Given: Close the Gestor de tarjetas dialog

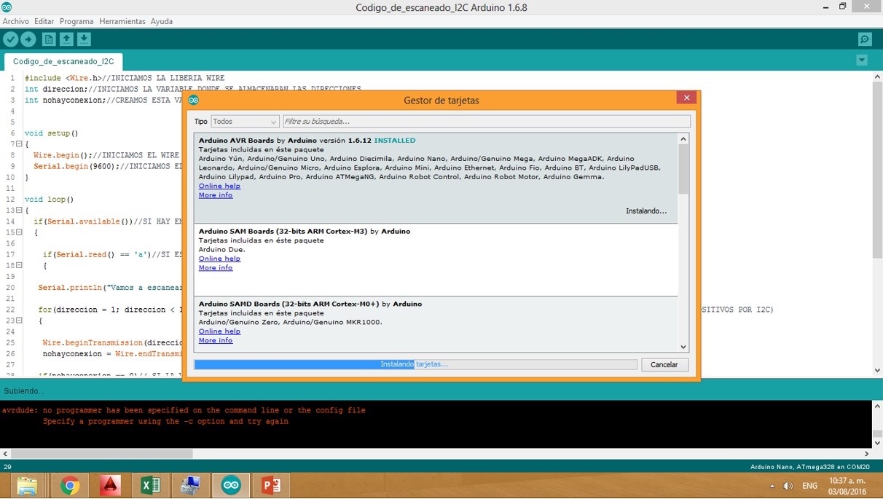Looking at the screenshot, I should click(686, 98).
